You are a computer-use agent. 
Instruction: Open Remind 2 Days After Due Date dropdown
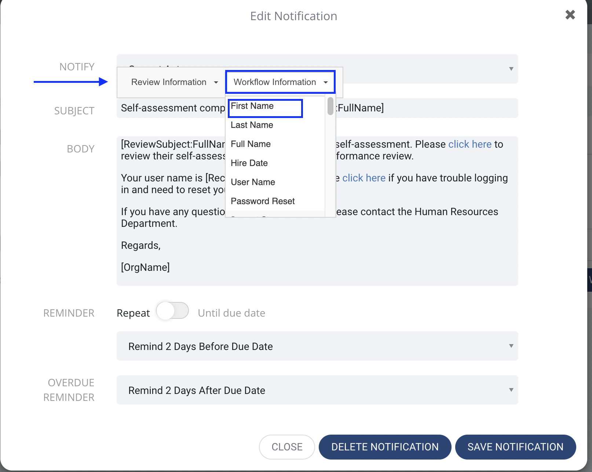click(x=317, y=390)
